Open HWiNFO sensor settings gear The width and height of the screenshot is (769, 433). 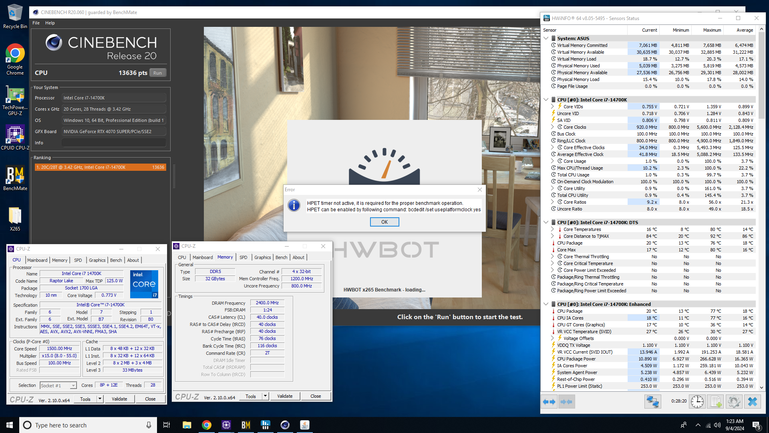pyautogui.click(x=734, y=402)
